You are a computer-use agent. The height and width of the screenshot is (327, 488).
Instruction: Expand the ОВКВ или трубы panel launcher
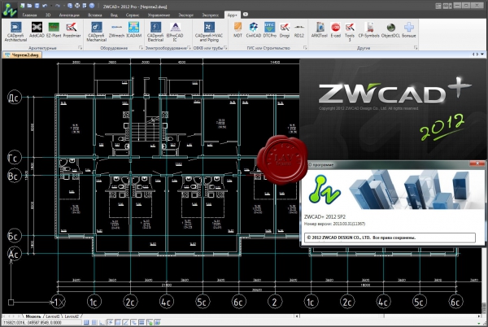tap(225, 48)
